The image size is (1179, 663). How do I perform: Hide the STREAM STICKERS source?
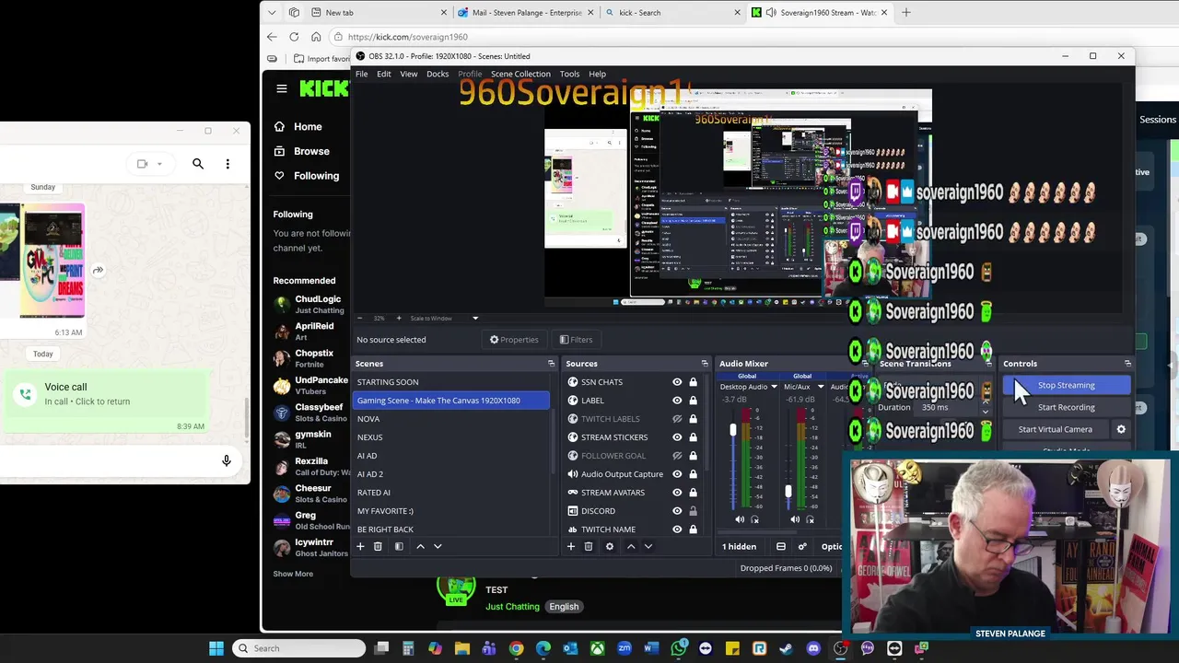point(677,437)
